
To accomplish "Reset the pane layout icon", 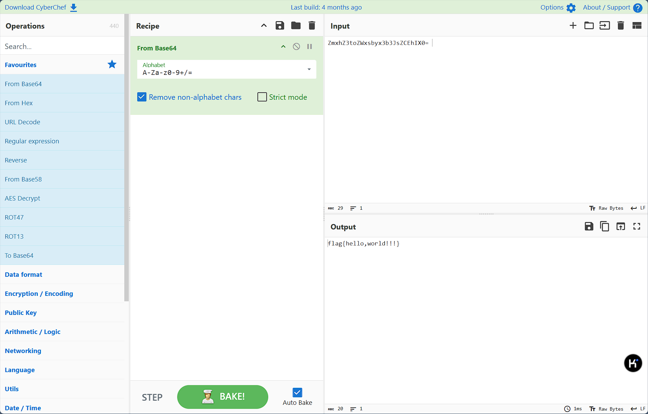I will point(637,26).
